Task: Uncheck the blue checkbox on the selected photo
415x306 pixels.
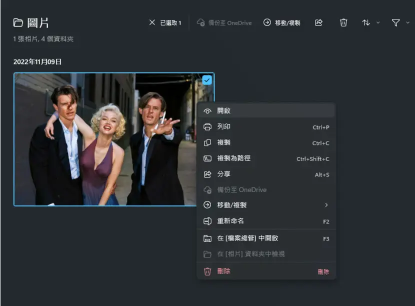Action: 206,80
